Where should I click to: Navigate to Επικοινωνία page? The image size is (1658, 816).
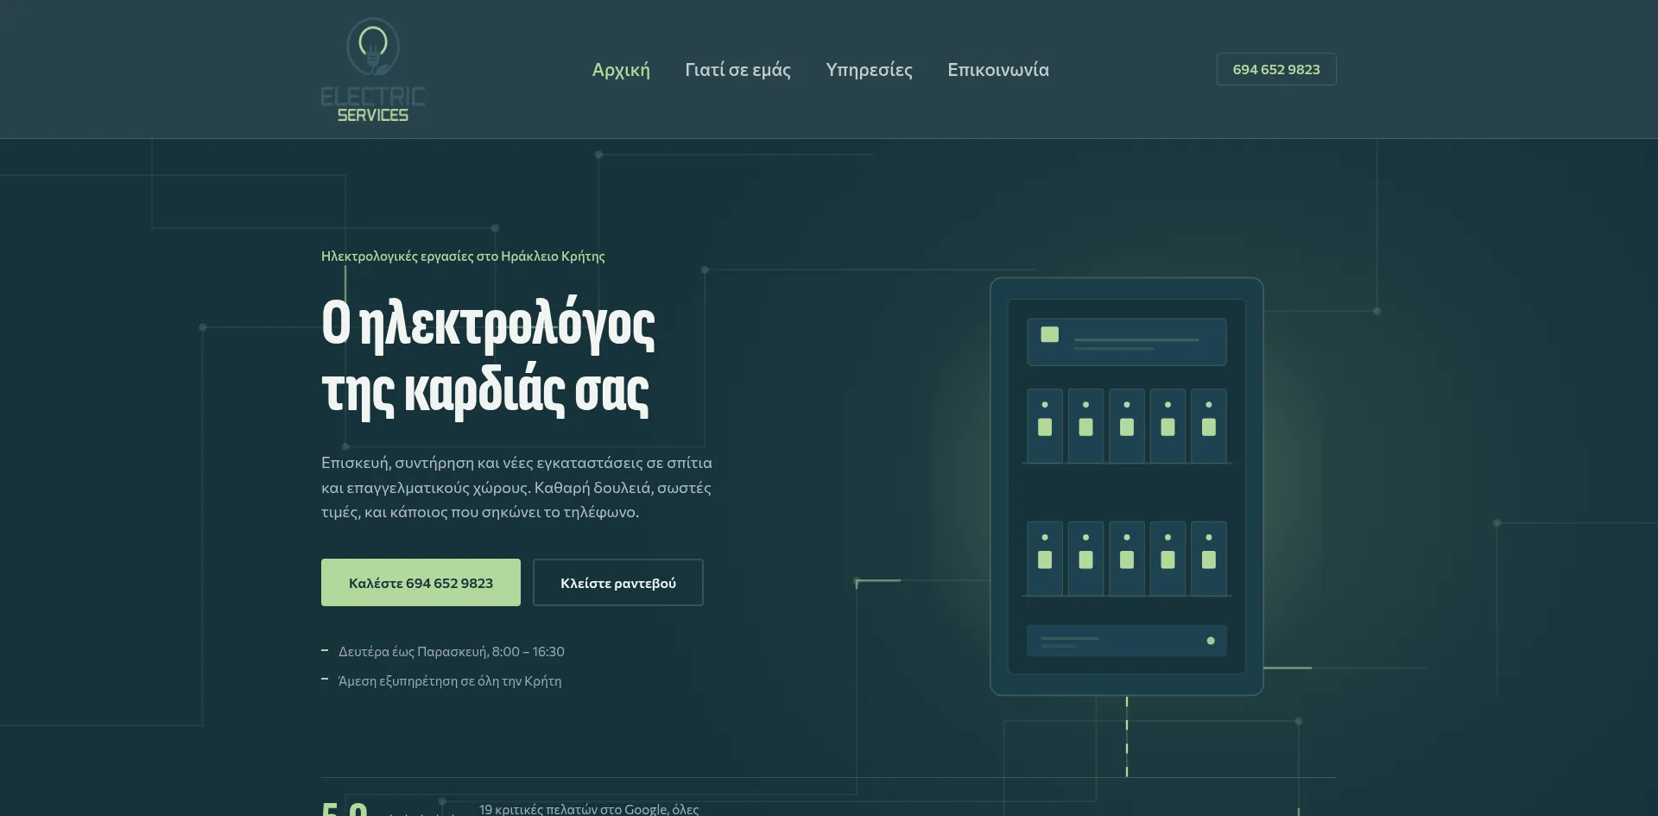click(x=998, y=70)
